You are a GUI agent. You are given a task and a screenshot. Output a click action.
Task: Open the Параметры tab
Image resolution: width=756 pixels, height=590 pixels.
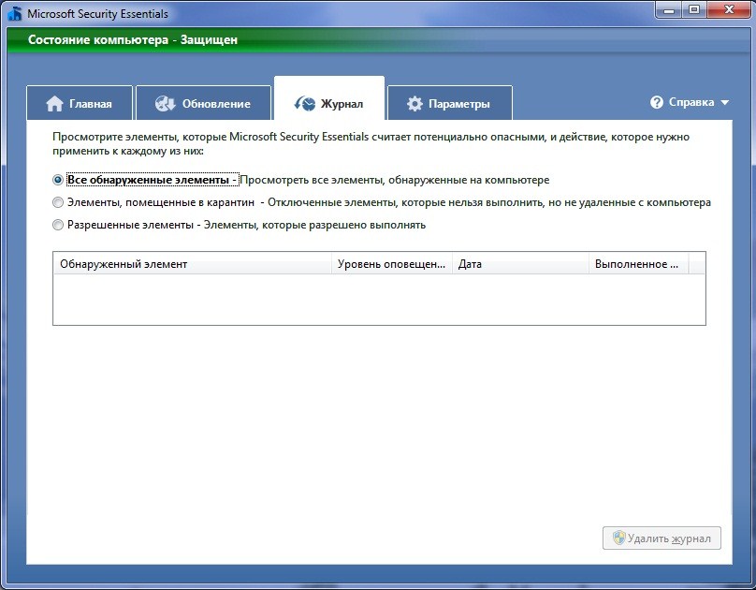pyautogui.click(x=450, y=103)
